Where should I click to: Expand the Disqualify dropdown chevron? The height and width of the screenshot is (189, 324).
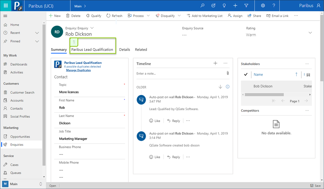pyautogui.click(x=179, y=16)
